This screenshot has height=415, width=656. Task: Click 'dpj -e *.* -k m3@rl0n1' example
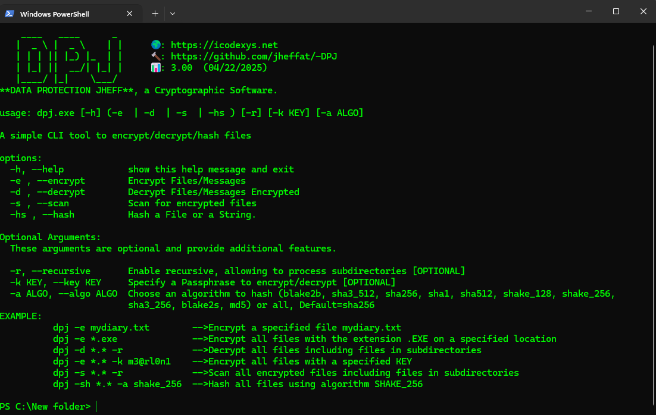click(x=232, y=361)
